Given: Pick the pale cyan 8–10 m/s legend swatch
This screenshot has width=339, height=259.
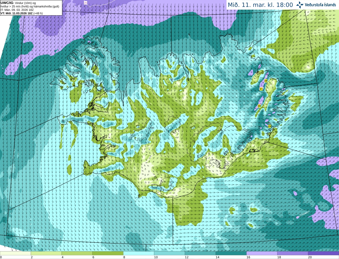Looking at the screenshot, I should click(x=139, y=253).
